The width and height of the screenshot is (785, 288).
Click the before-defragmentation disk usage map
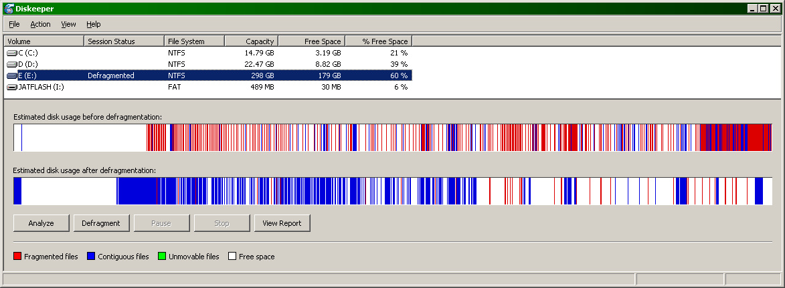(392, 138)
